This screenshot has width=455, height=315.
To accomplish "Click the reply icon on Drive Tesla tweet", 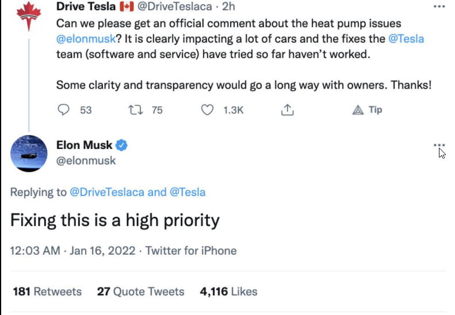I will click(x=63, y=110).
